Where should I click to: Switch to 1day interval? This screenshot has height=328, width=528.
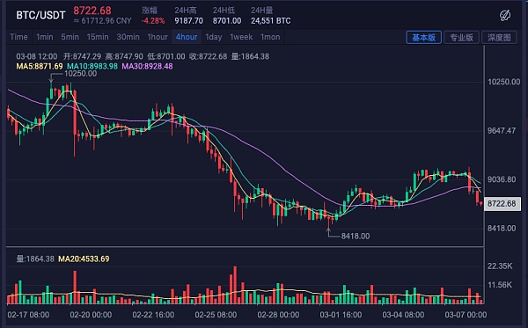pos(214,37)
